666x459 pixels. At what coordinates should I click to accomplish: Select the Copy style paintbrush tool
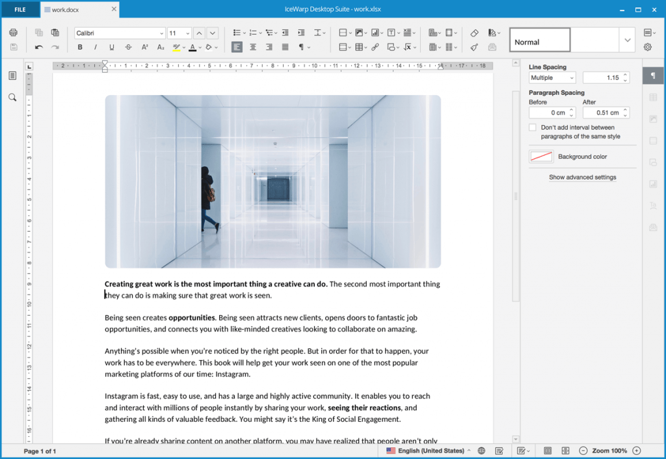474,47
